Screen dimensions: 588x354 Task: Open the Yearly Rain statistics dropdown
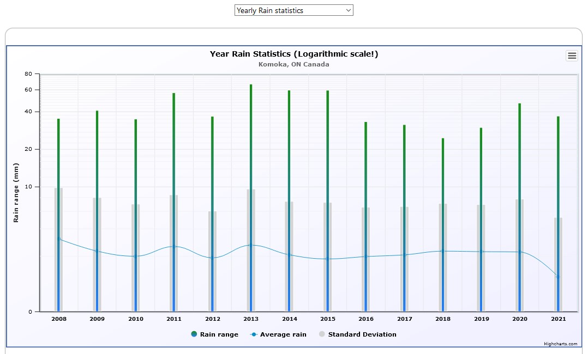click(x=293, y=10)
